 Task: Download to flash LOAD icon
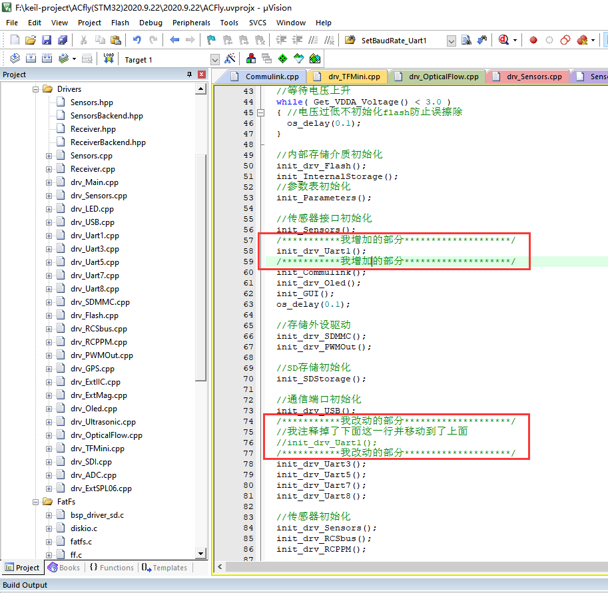tap(109, 59)
